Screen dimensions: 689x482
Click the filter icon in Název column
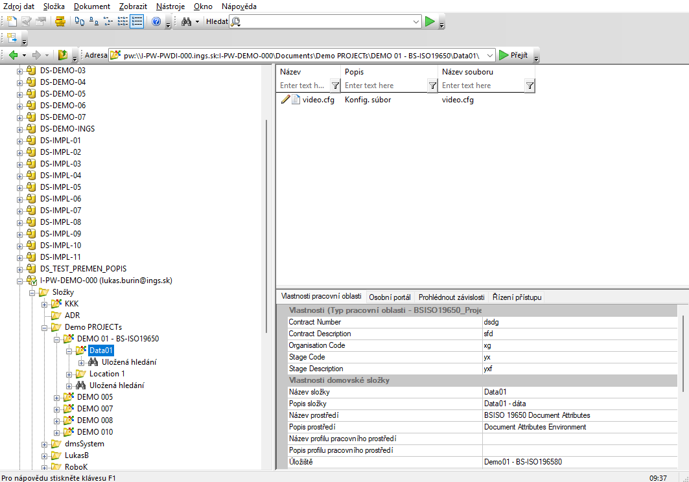pyautogui.click(x=335, y=86)
